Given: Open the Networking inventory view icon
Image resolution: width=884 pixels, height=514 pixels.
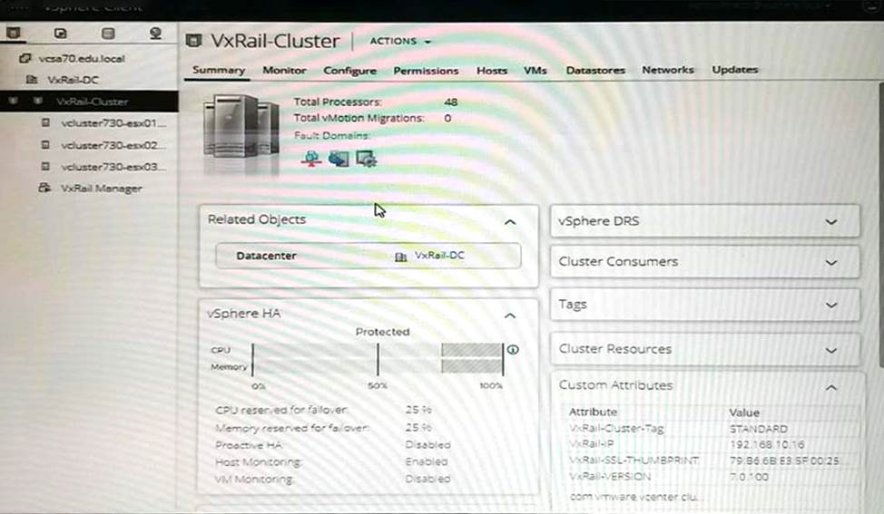Looking at the screenshot, I should pos(155,34).
